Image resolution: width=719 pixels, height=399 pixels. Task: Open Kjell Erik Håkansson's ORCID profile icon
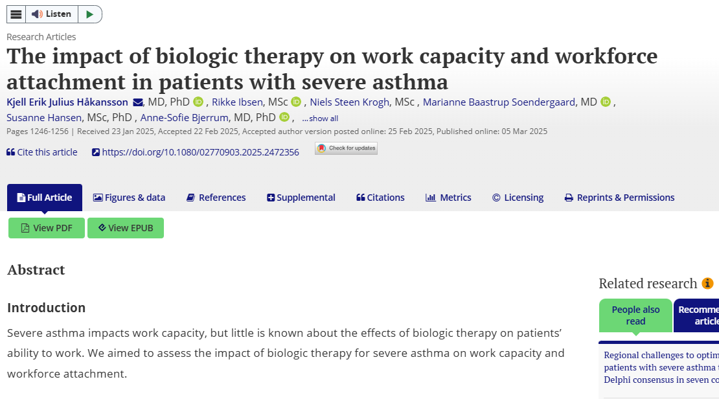200,102
